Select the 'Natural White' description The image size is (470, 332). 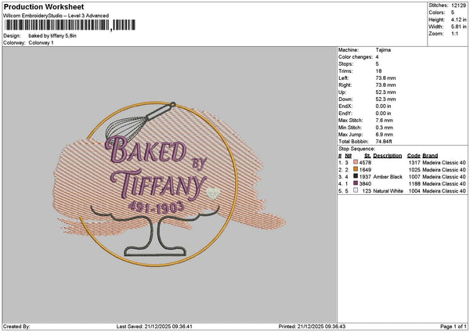point(389,191)
